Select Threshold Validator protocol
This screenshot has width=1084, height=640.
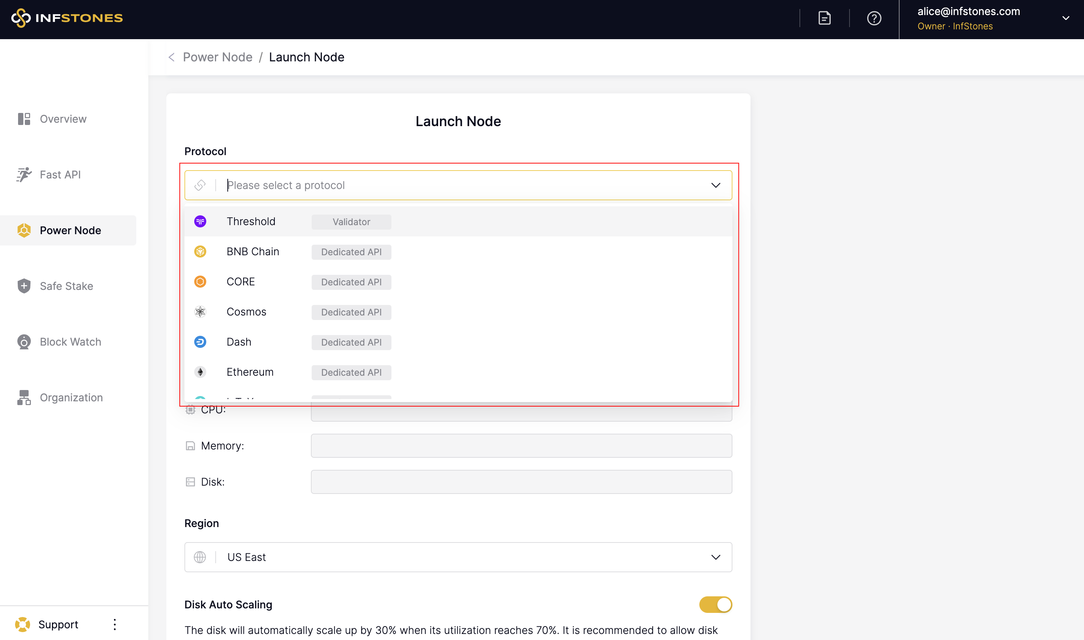pyautogui.click(x=251, y=222)
